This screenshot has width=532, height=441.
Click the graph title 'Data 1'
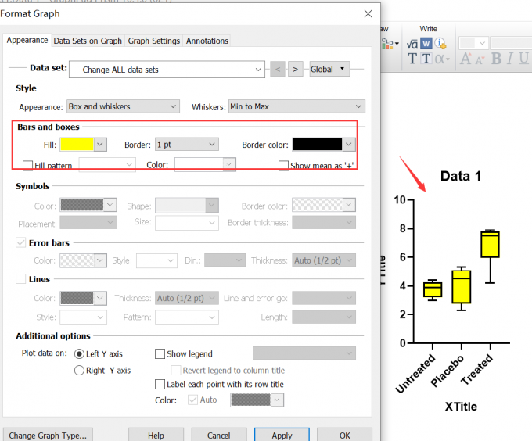461,176
